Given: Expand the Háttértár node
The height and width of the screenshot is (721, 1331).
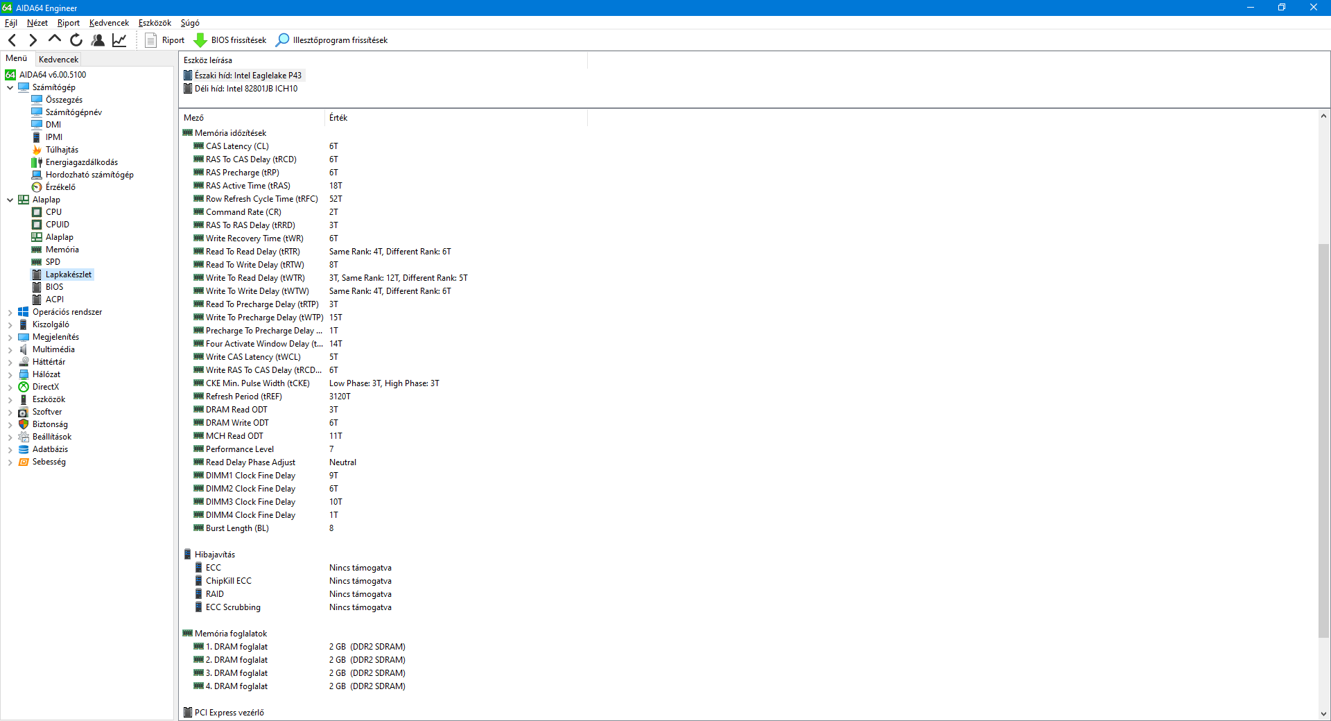Looking at the screenshot, I should (x=10, y=363).
